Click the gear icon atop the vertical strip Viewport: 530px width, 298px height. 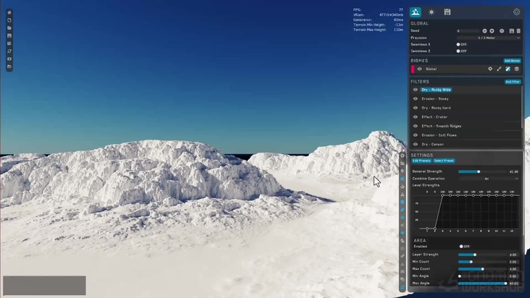coord(403,156)
